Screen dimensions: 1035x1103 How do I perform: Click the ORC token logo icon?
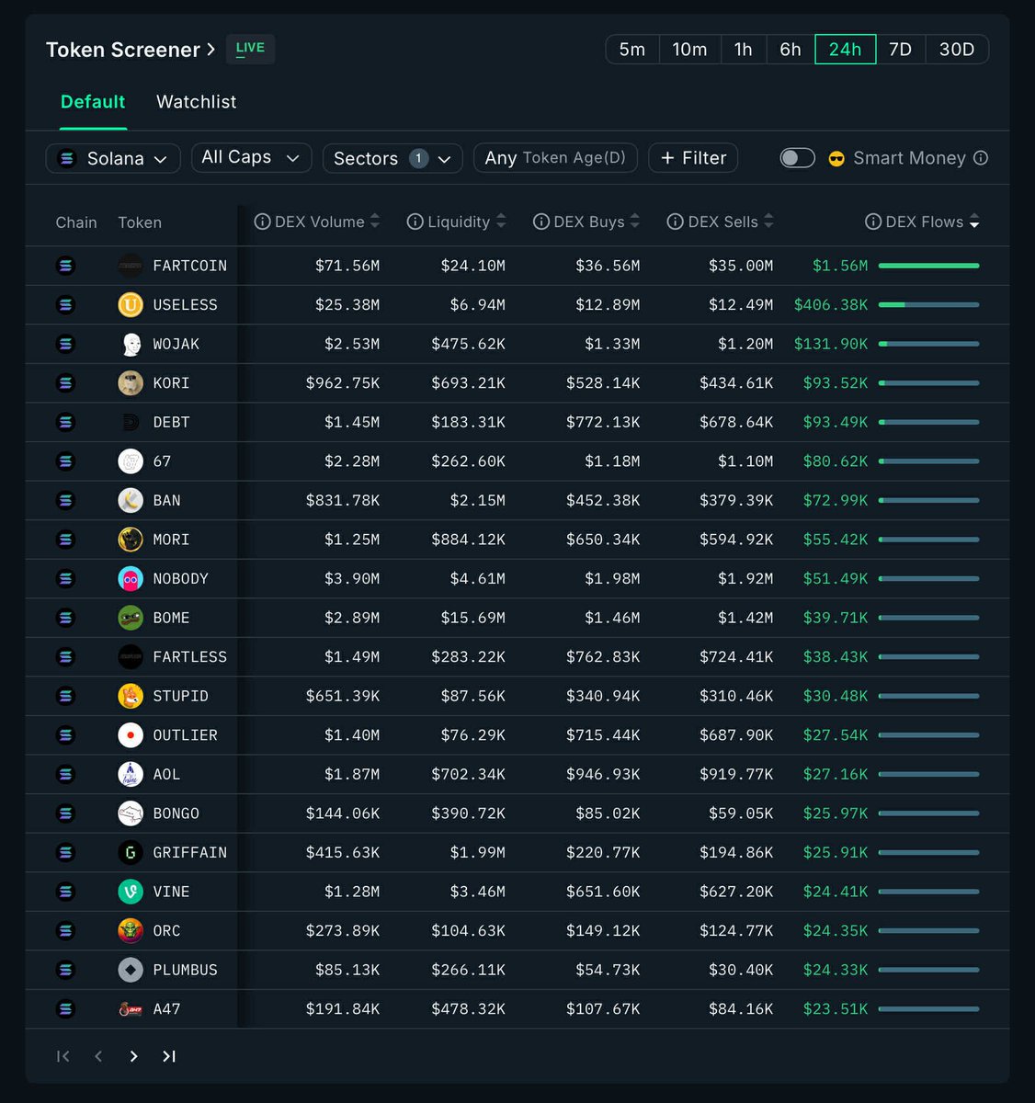click(131, 930)
